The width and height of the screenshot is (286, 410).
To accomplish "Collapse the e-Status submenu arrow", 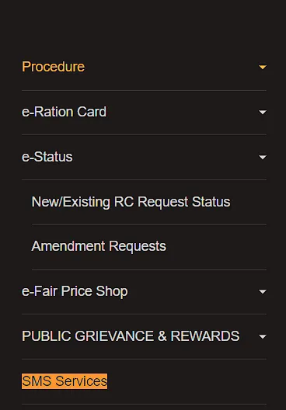I will [x=263, y=157].
